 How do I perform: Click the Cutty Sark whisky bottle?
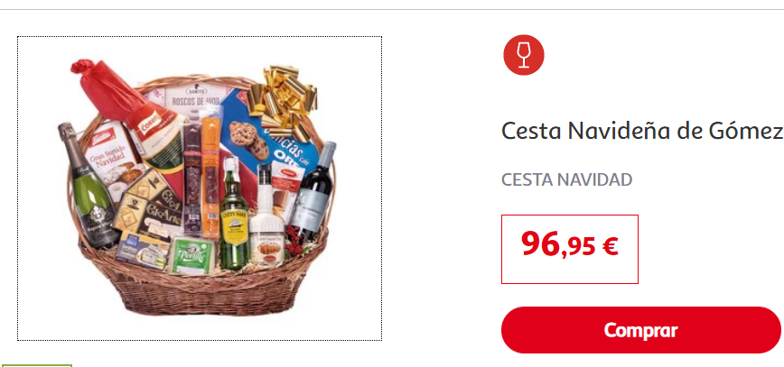tap(234, 215)
